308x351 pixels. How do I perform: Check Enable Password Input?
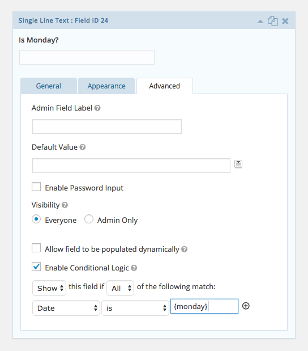point(36,187)
